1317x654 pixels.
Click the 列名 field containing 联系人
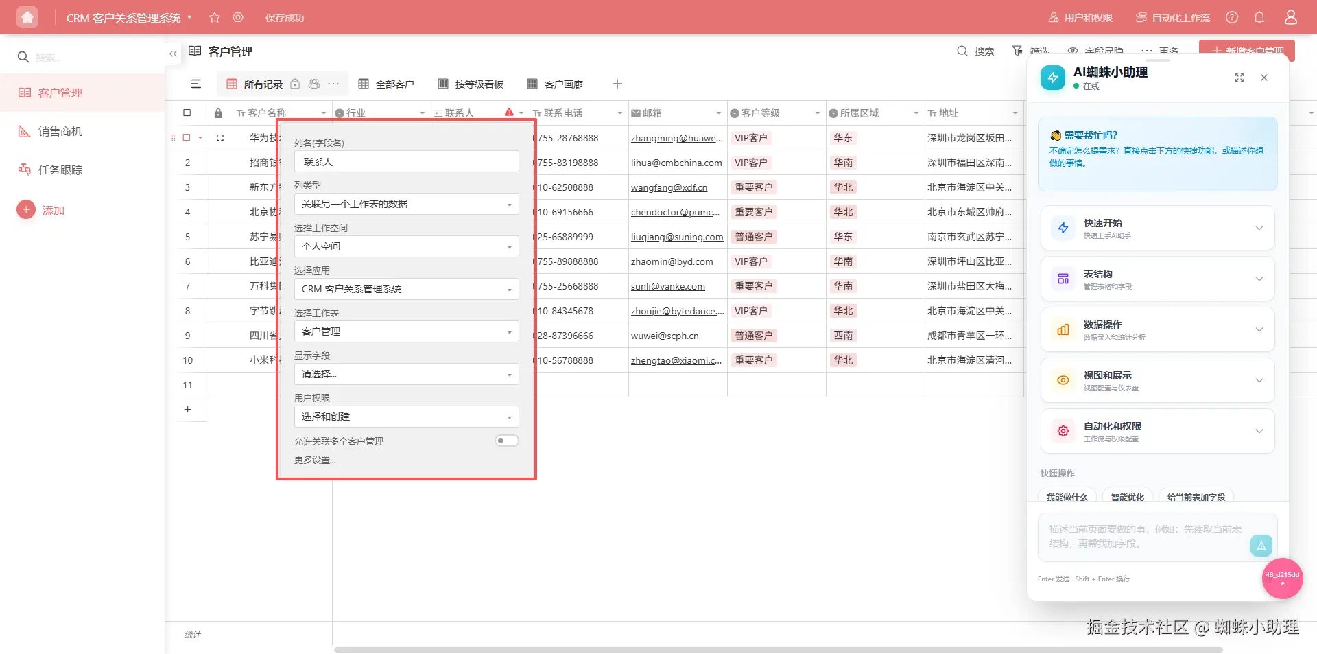(x=407, y=162)
